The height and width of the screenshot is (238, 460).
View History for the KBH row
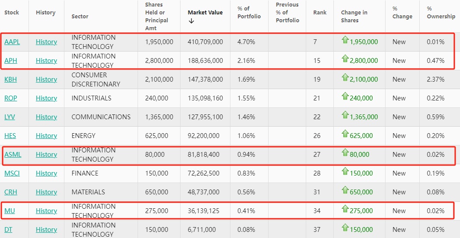click(46, 79)
